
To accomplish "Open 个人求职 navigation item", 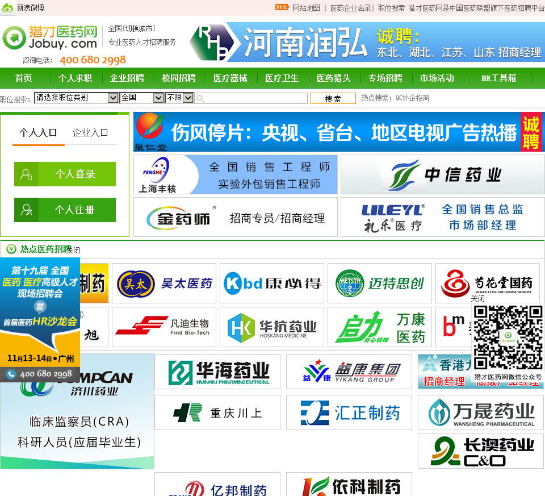I will (x=75, y=78).
